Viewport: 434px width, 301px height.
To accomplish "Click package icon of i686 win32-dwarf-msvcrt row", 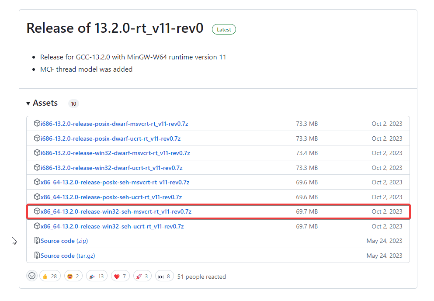I will [x=37, y=153].
